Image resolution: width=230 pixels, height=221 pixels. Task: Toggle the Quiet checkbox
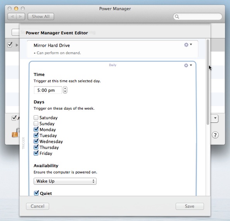(36, 193)
